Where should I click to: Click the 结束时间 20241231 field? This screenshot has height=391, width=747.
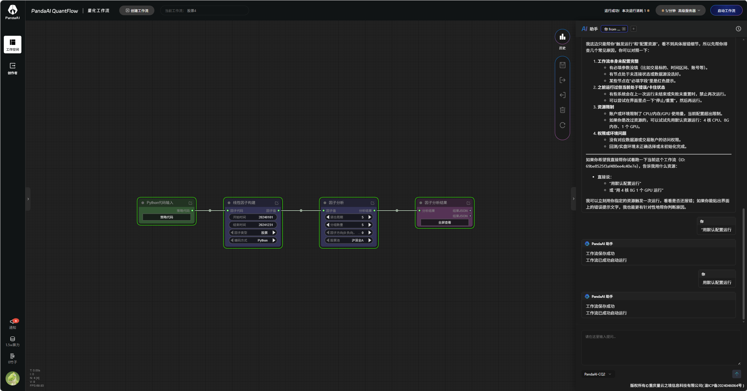tap(253, 225)
